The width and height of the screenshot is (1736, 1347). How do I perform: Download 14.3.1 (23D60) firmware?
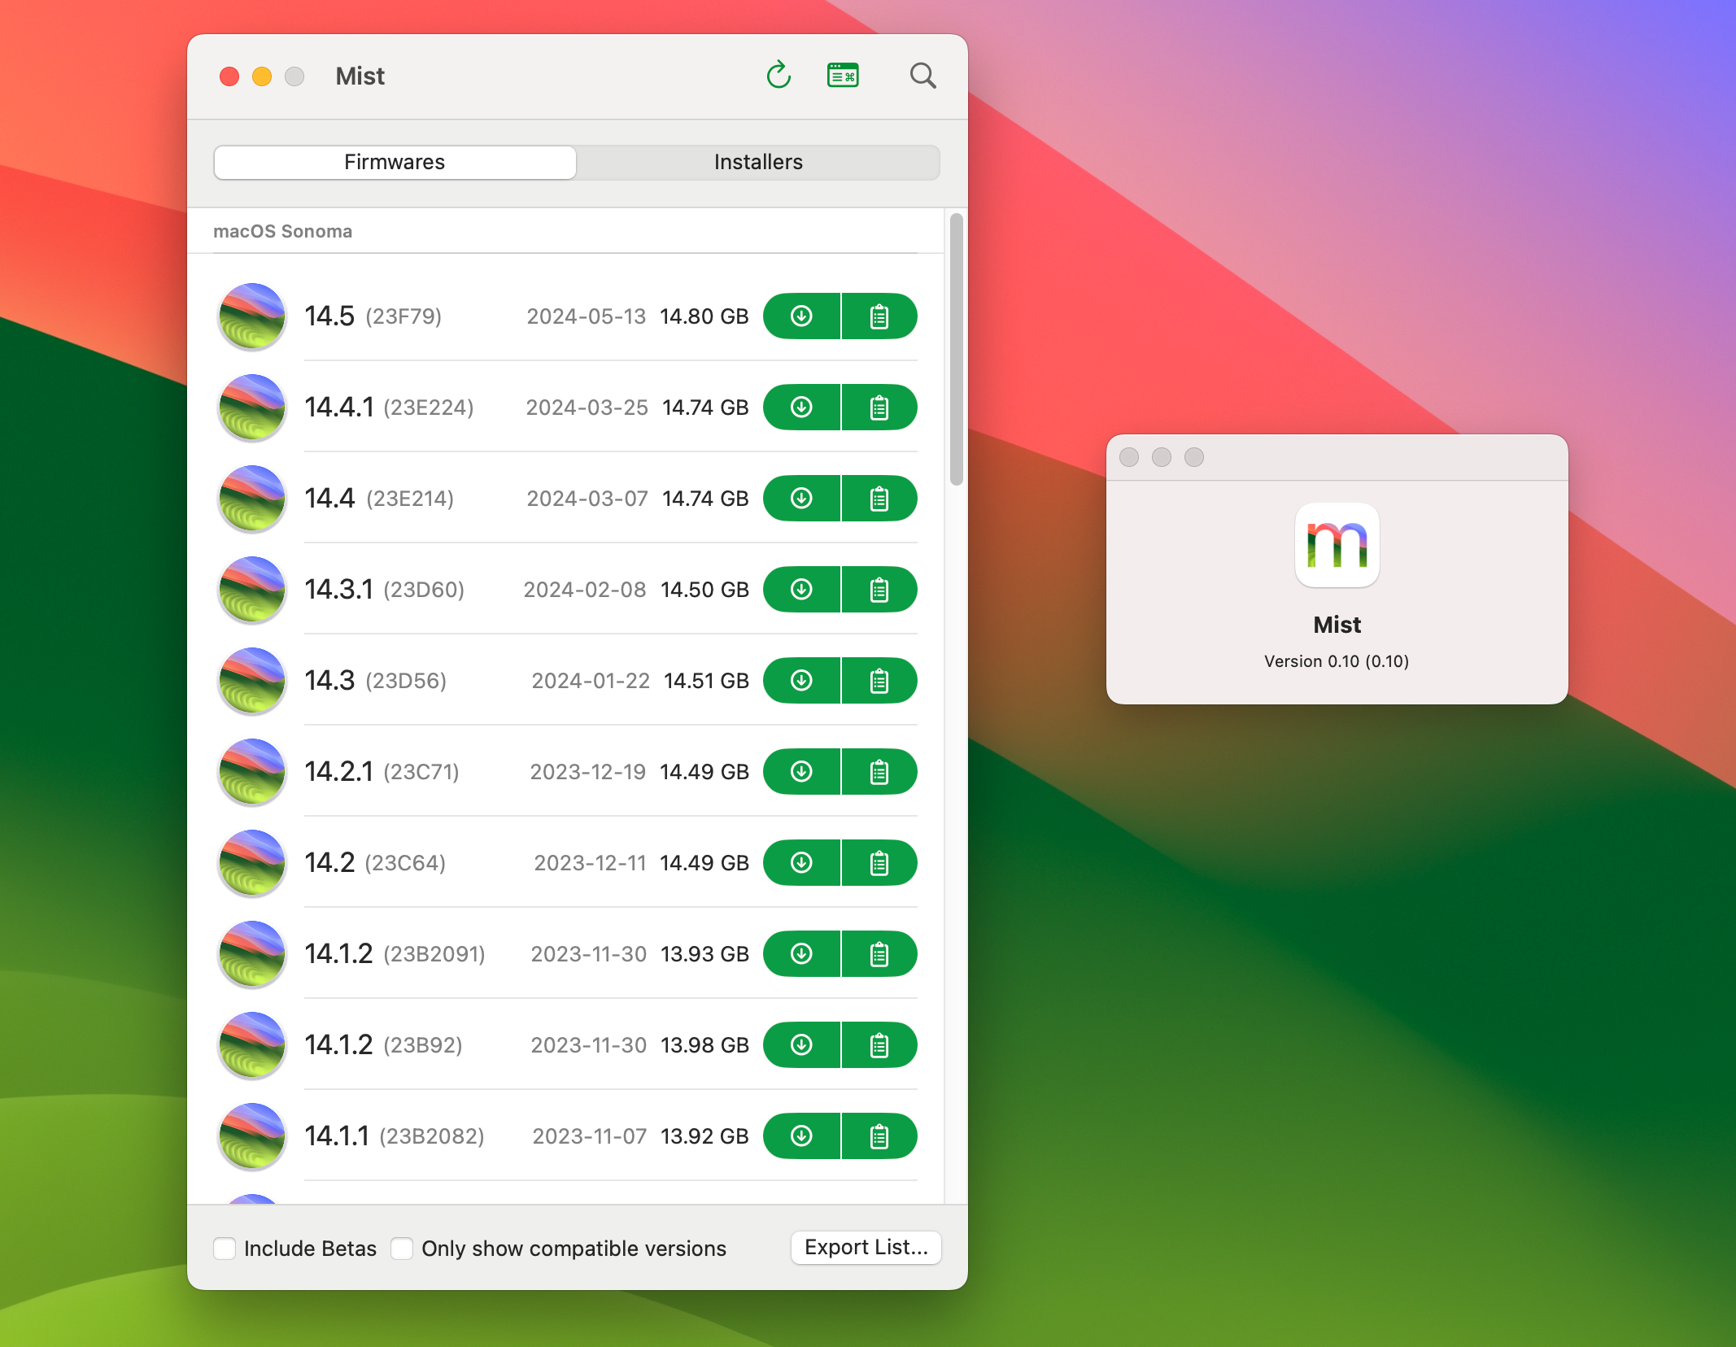pos(801,590)
